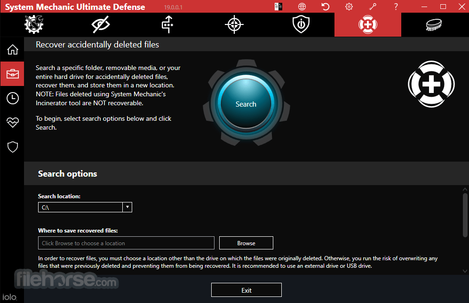469x303 pixels.
Task: Open help question mark icon
Action: 396,7
